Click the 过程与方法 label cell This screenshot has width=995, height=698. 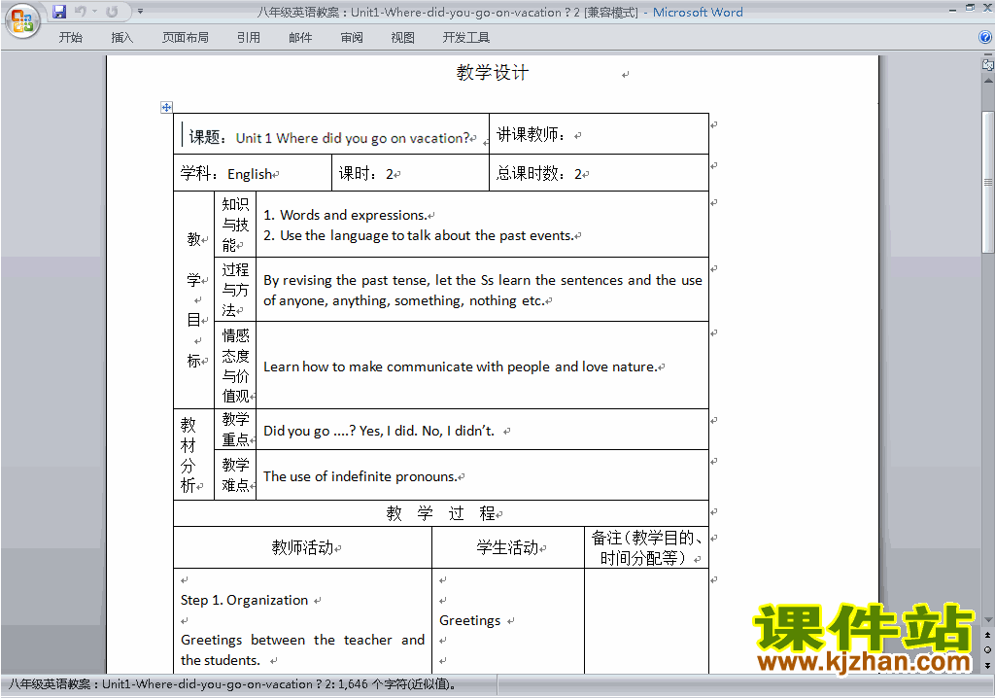point(235,290)
